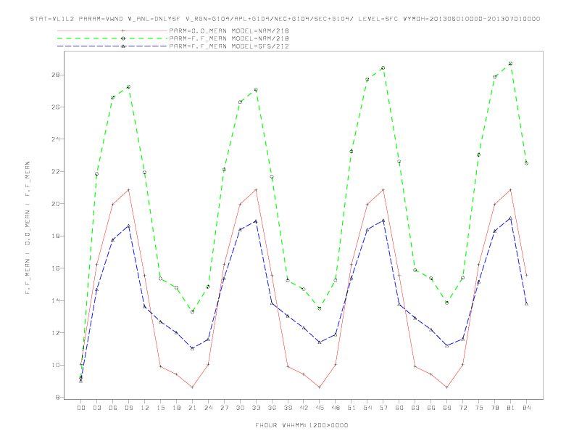Viewport: 574px width, 444px height.
Task: Click the vertical y-axis title F.F_MEAN | O.O_MEAN
Action: (x=28, y=228)
